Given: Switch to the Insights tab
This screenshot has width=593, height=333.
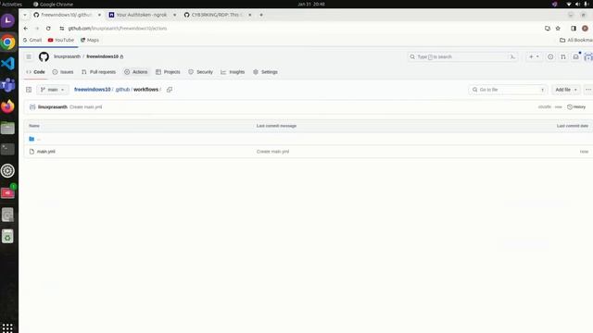Looking at the screenshot, I should tap(233, 72).
